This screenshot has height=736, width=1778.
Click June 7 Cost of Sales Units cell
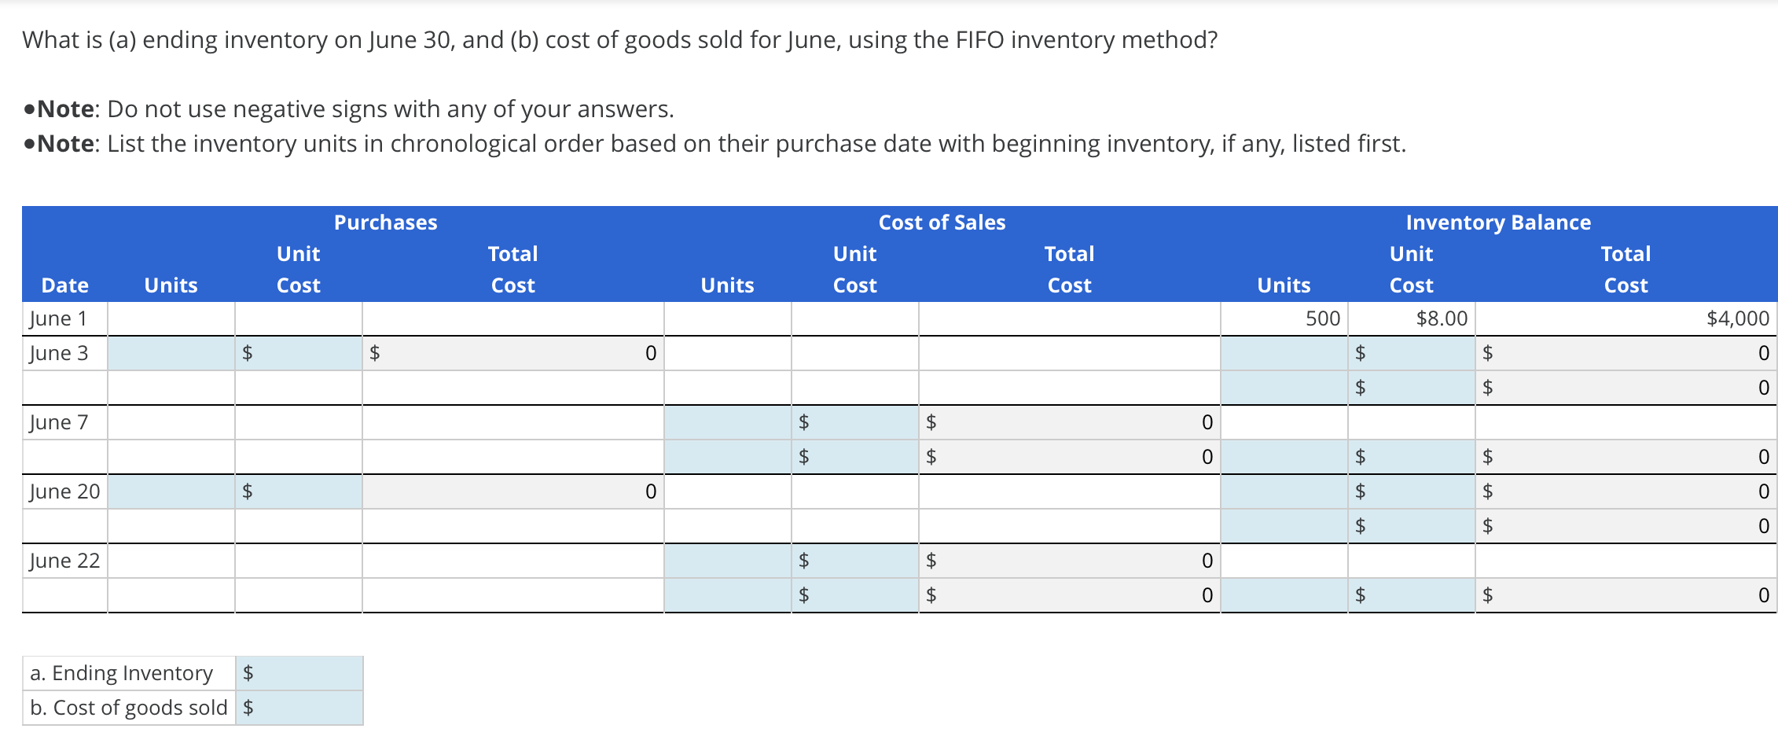(x=727, y=422)
